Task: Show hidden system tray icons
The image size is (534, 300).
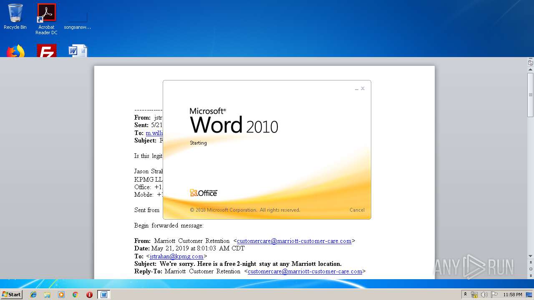Action: [466, 294]
